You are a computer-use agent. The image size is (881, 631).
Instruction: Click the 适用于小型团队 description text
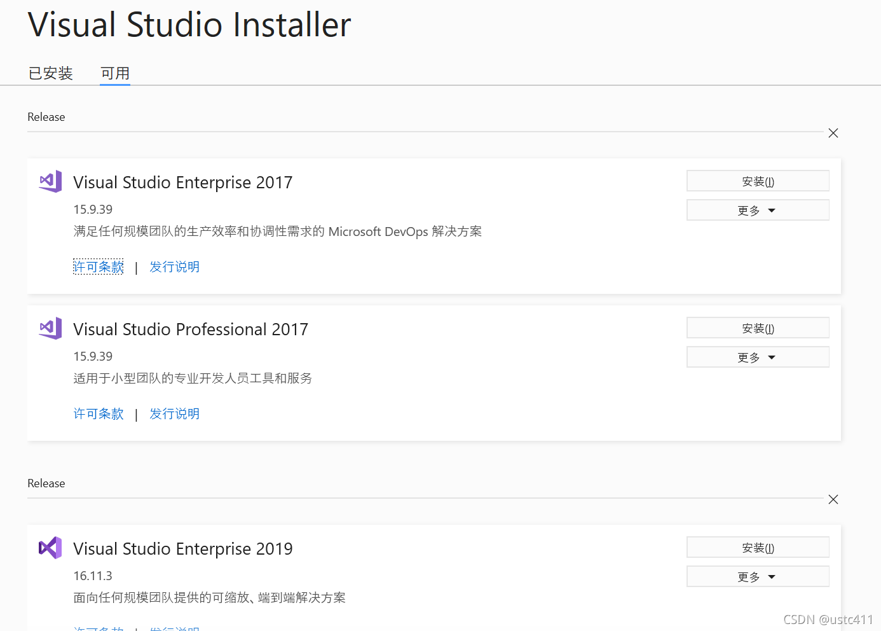[193, 378]
